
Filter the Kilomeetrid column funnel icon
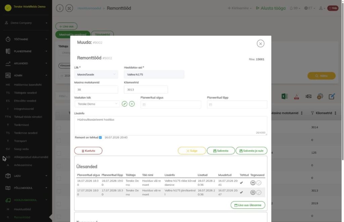[x=312, y=113]
